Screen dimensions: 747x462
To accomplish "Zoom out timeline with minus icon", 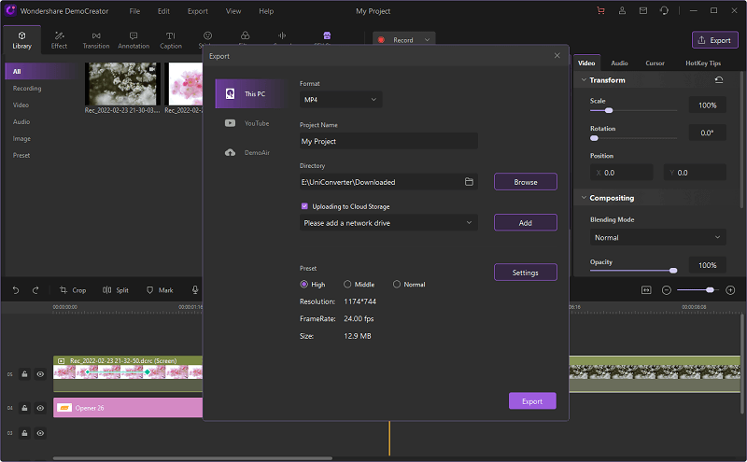I will click(x=667, y=290).
